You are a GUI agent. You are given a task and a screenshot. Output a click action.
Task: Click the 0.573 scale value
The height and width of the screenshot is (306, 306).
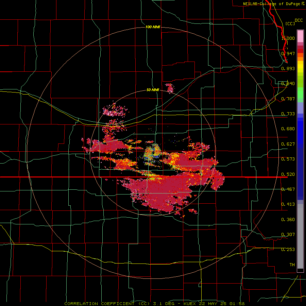(x=288, y=159)
